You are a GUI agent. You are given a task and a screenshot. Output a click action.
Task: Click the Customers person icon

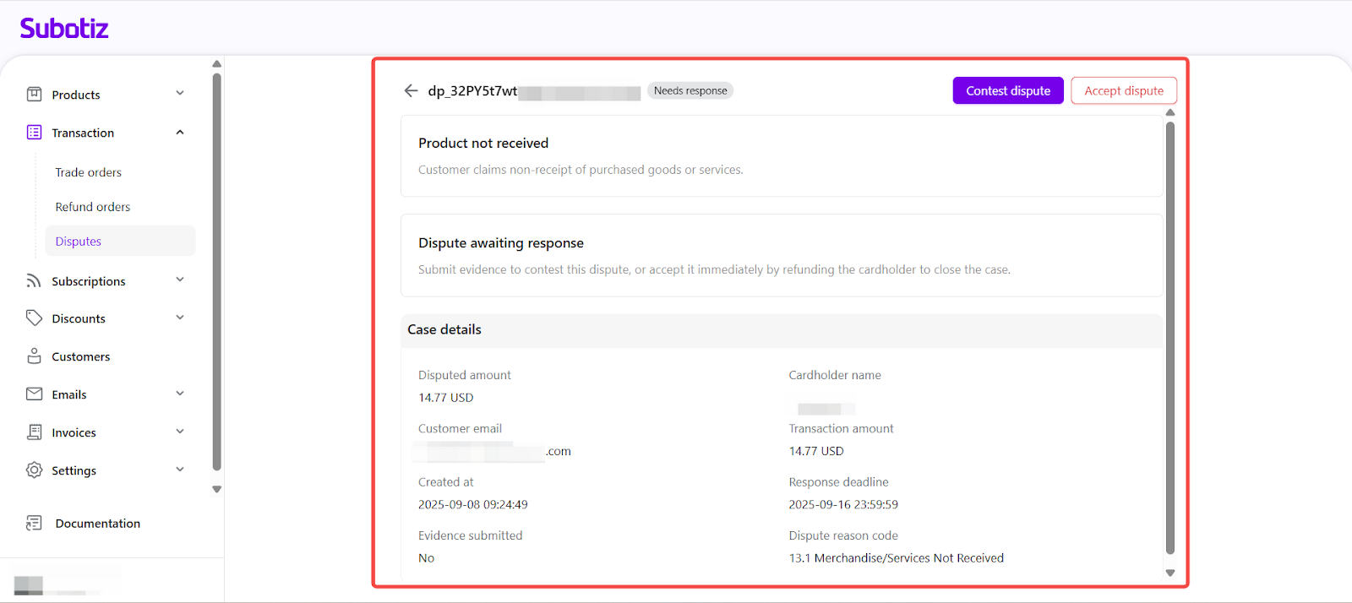point(34,356)
